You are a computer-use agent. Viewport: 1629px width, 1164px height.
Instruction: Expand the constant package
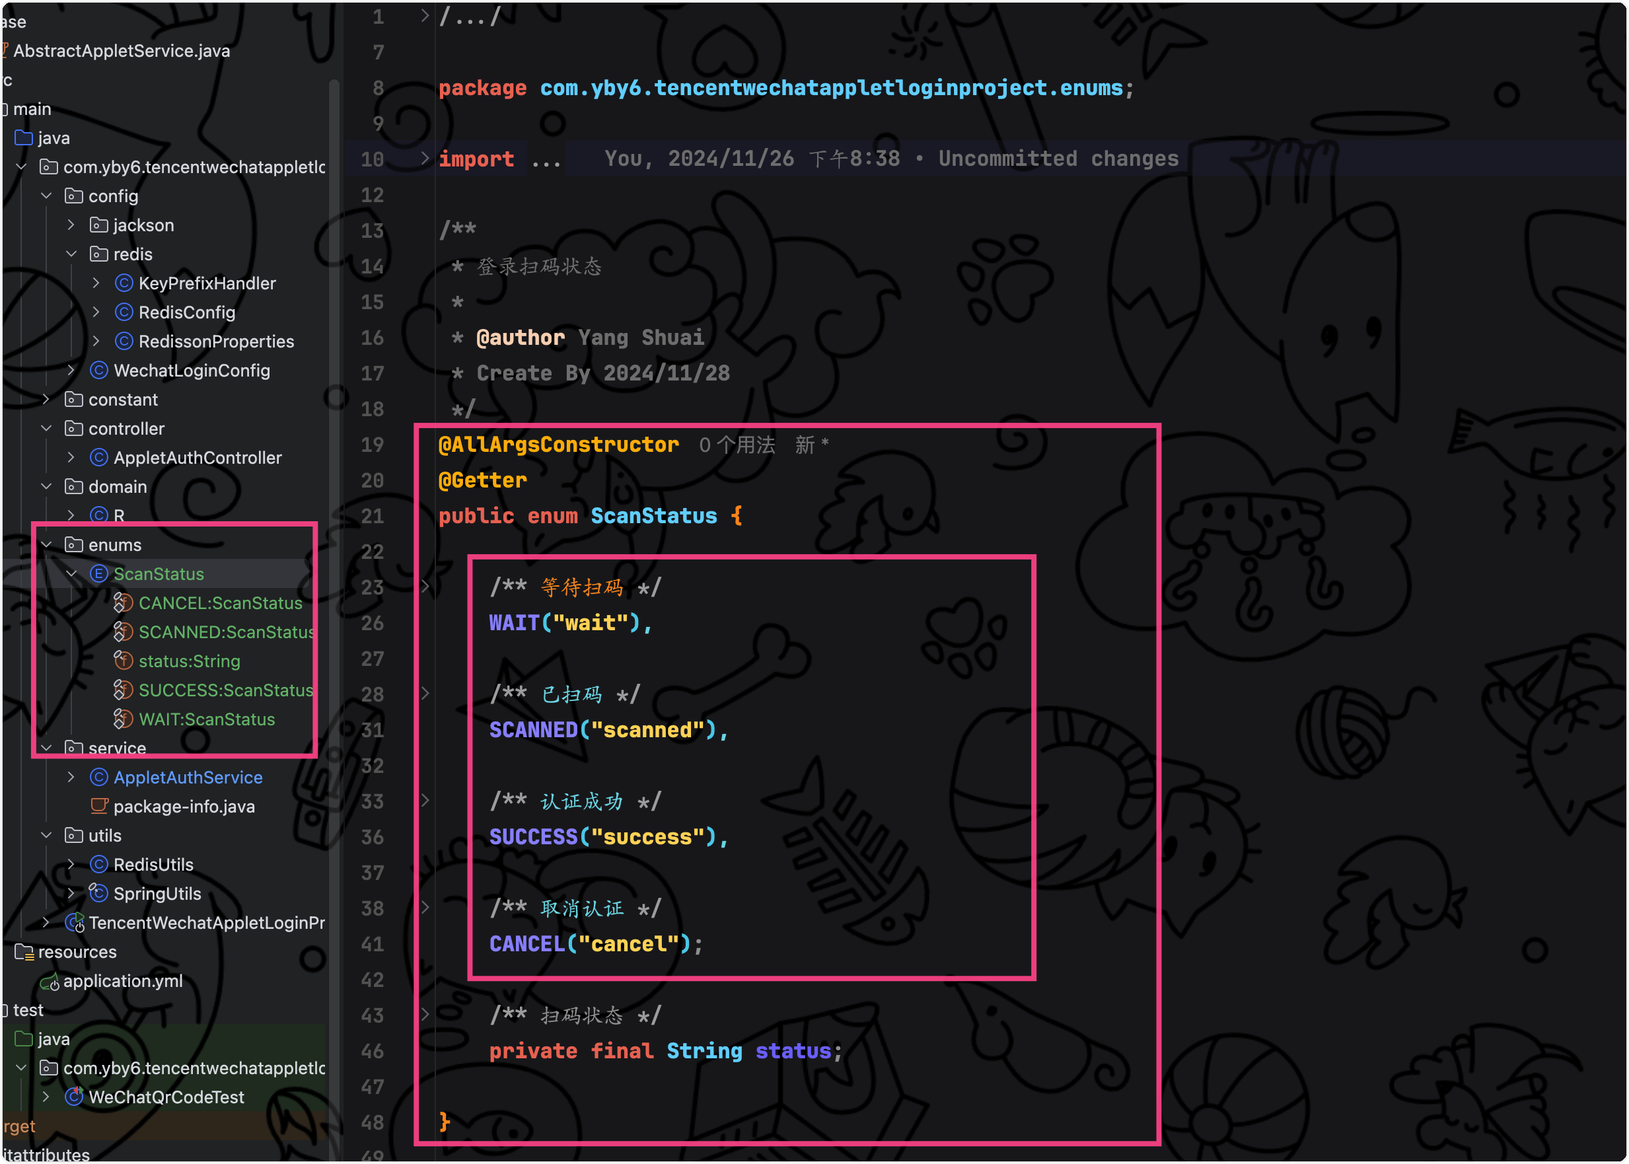click(x=47, y=399)
